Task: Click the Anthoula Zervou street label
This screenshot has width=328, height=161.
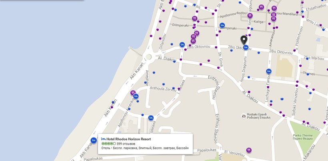Action: click(x=163, y=88)
